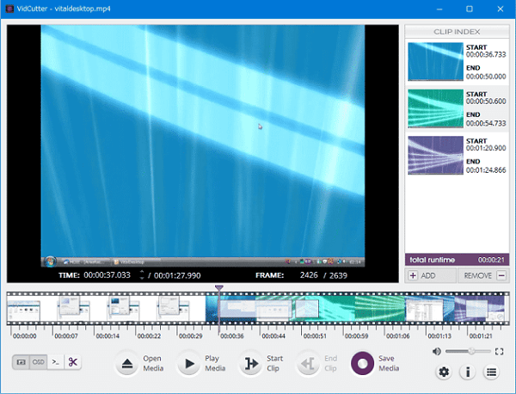Toggle the scissors smart-cut button

pos(73,362)
